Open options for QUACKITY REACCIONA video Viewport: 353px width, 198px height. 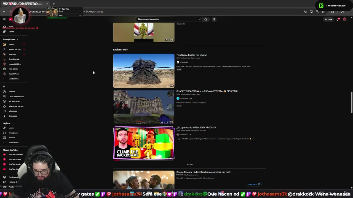tap(264, 91)
